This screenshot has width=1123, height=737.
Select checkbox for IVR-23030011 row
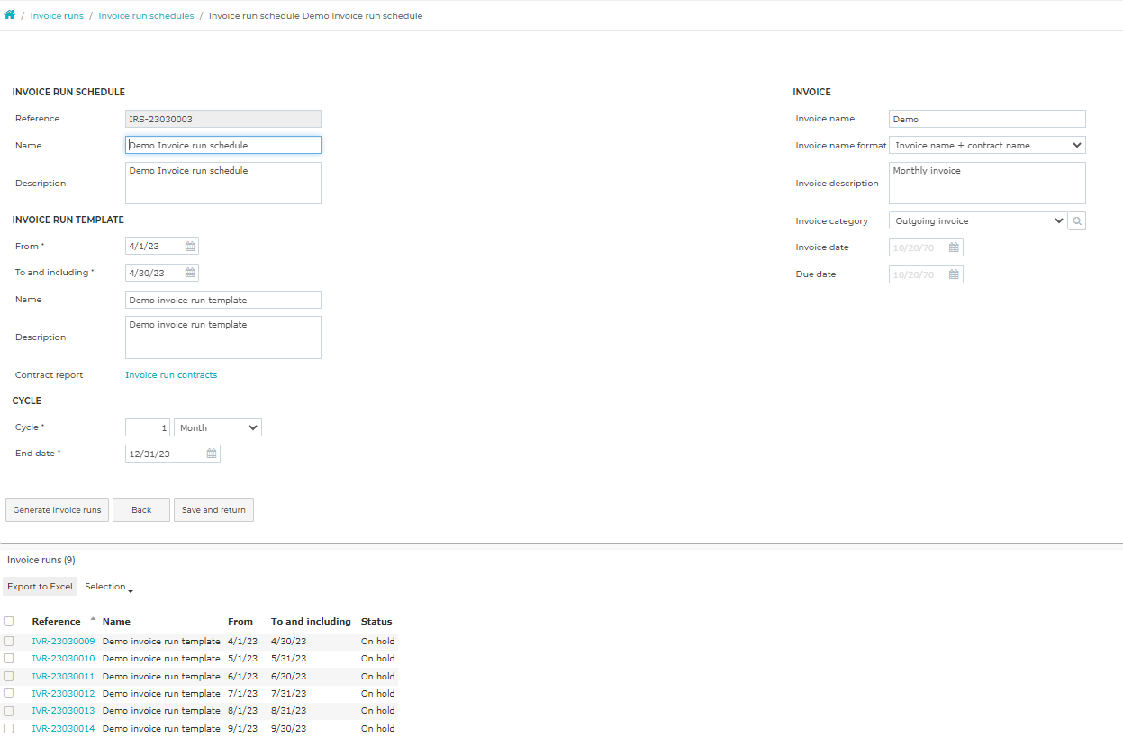point(9,676)
